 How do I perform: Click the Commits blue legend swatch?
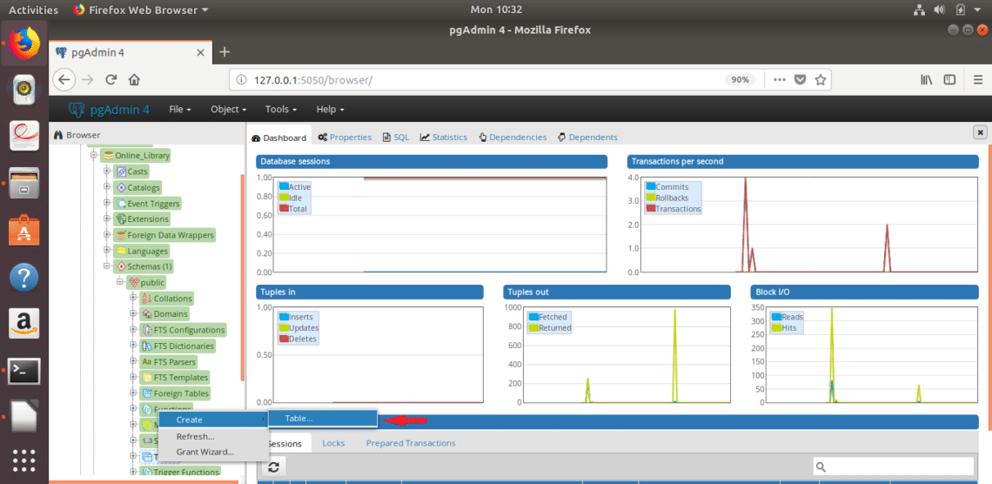pos(650,187)
